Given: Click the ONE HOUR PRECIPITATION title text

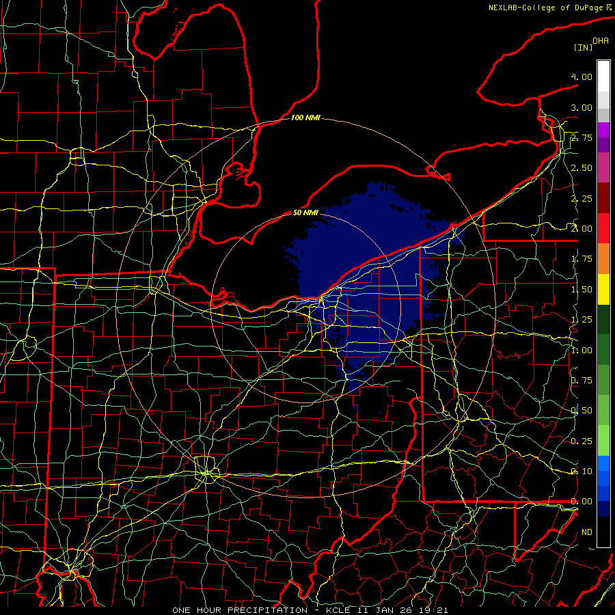Looking at the screenshot, I should (240, 610).
